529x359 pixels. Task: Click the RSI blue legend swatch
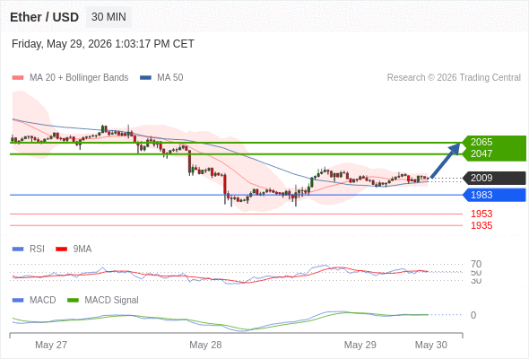coord(18,249)
